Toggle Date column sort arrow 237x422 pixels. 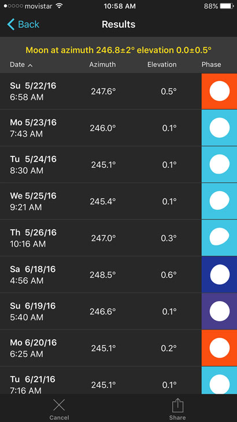click(30, 65)
